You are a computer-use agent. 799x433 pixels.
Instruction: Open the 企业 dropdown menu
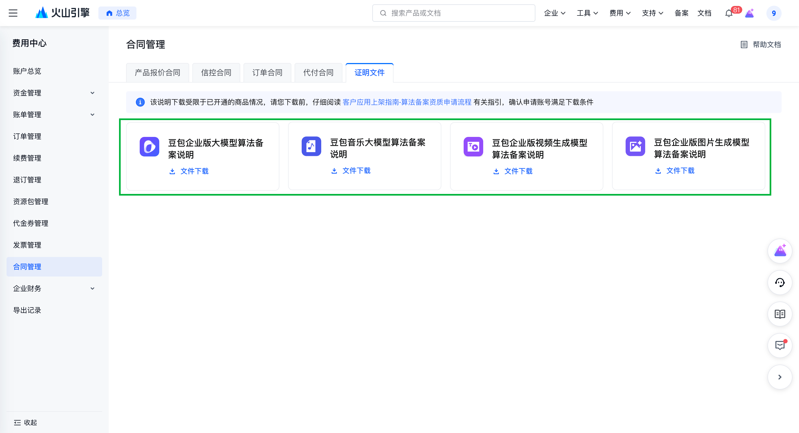[x=555, y=13]
